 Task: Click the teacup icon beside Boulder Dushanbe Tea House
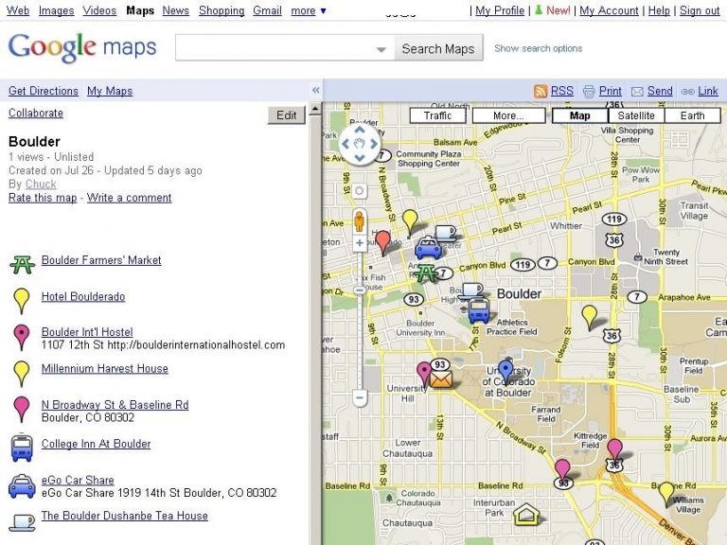coord(22,522)
